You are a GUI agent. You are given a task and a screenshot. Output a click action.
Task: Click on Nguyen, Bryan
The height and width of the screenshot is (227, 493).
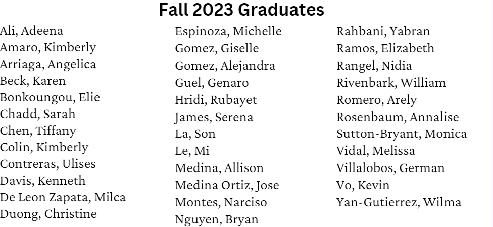point(217,219)
